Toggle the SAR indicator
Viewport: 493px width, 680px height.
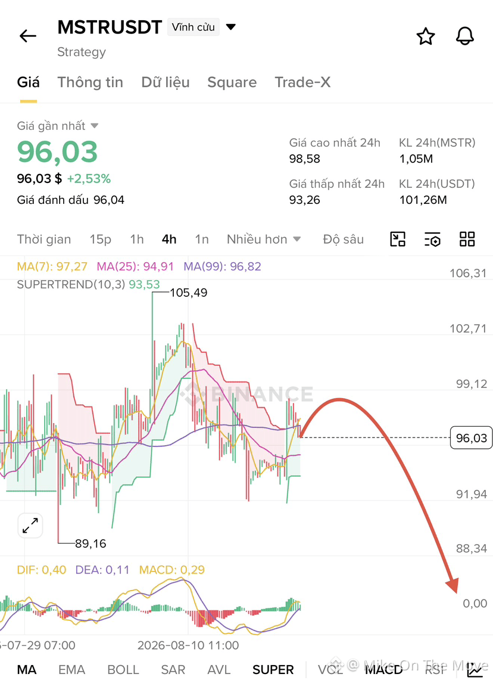click(173, 669)
